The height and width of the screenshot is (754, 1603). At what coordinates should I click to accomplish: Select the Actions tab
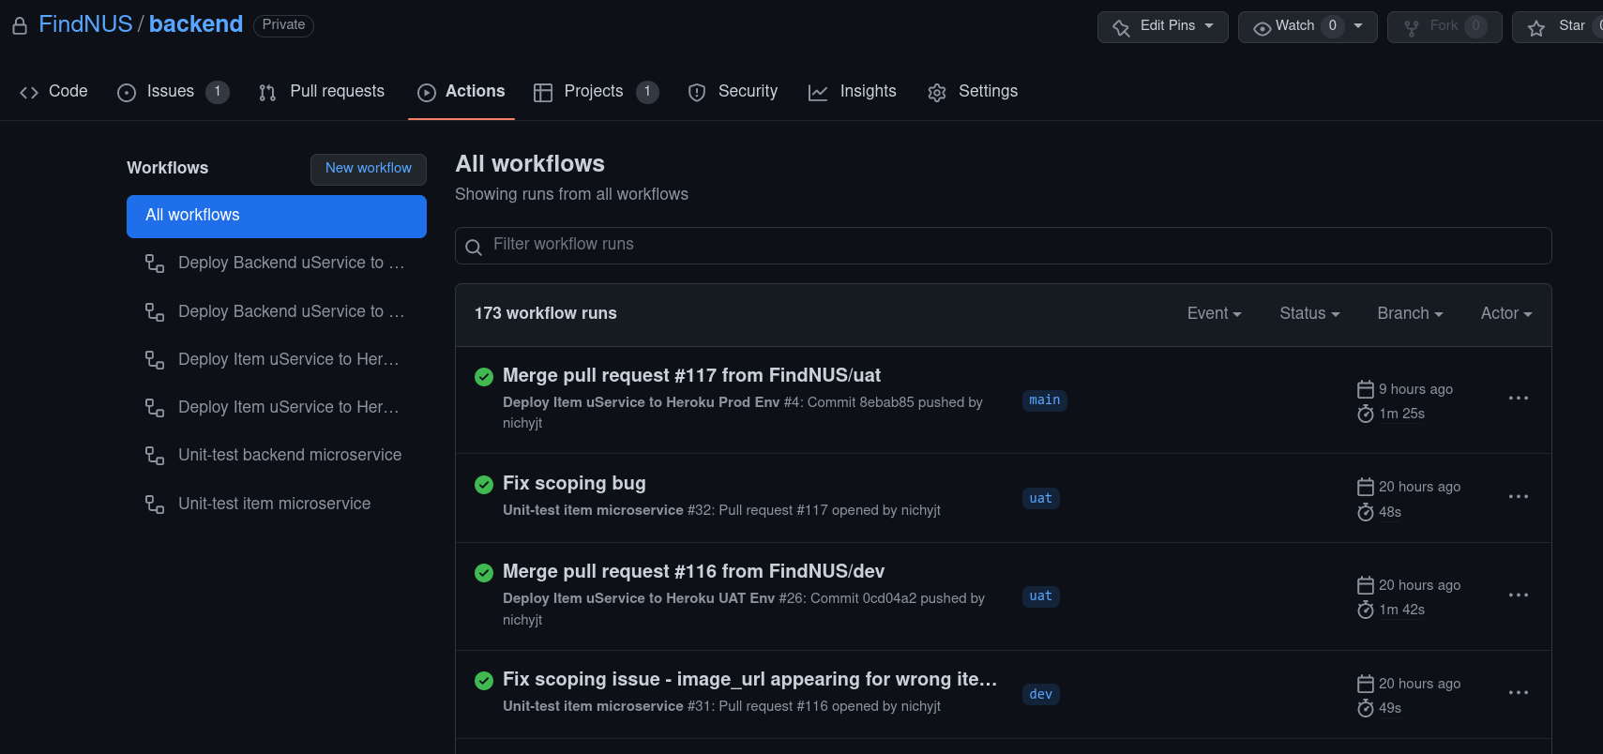pos(461,92)
